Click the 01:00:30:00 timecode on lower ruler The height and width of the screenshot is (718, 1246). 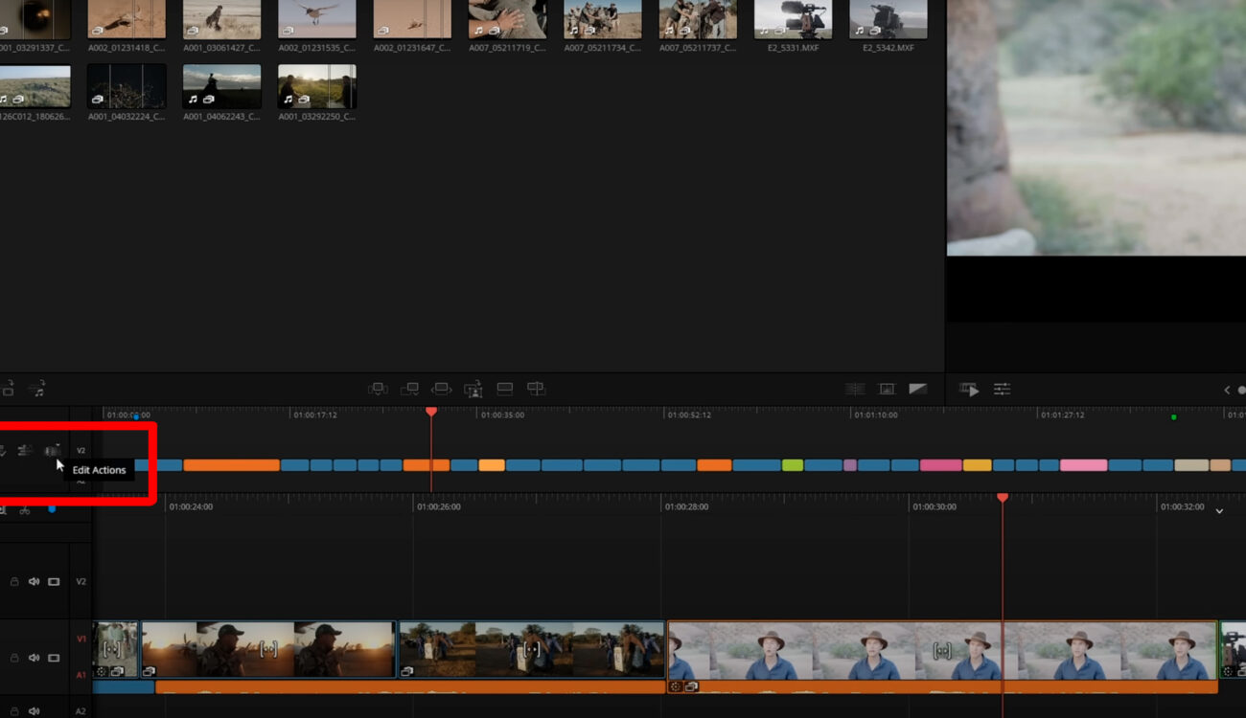point(934,506)
